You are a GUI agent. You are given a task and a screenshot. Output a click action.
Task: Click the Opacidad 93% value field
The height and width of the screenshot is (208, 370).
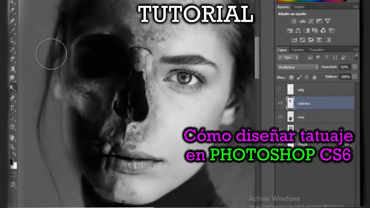[345, 67]
